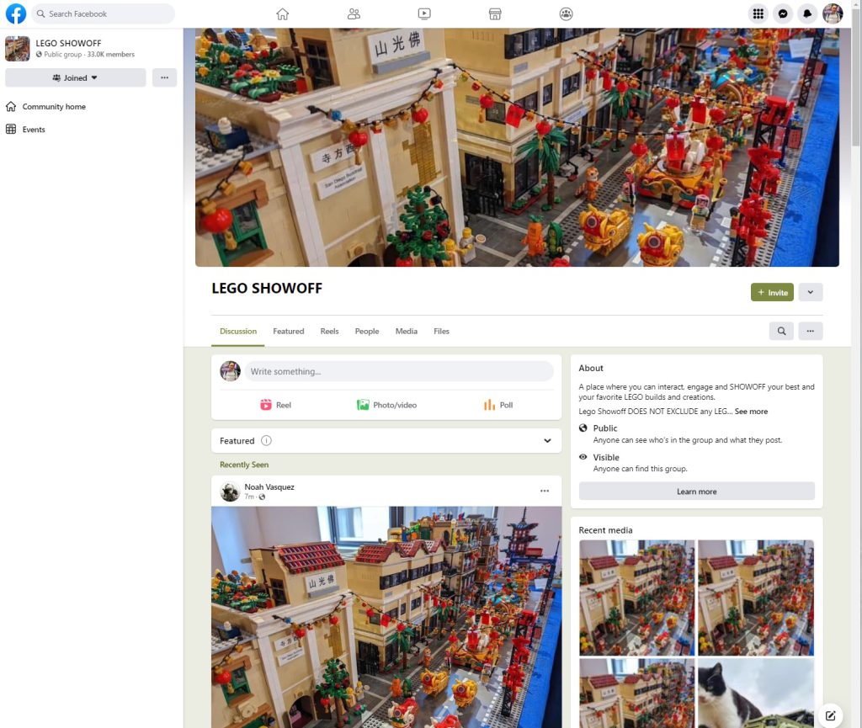Click the new message compose icon

[830, 715]
